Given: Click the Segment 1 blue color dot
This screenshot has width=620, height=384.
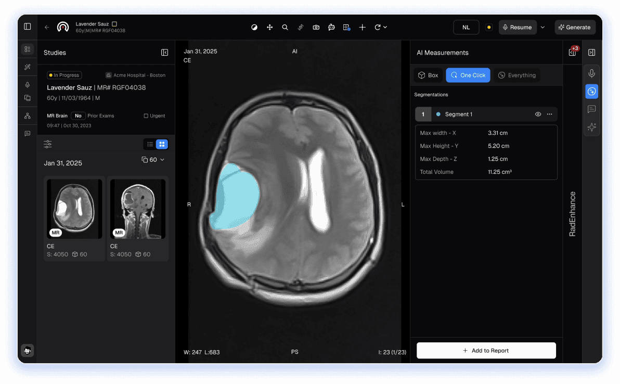Looking at the screenshot, I should pyautogui.click(x=438, y=114).
